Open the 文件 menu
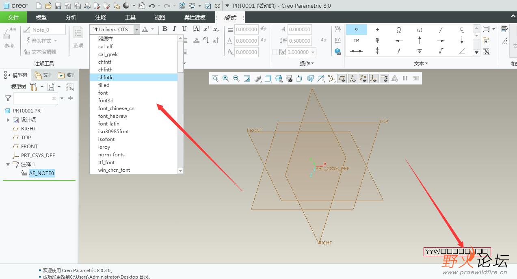Screen dimensions: 517x279 click(13, 17)
